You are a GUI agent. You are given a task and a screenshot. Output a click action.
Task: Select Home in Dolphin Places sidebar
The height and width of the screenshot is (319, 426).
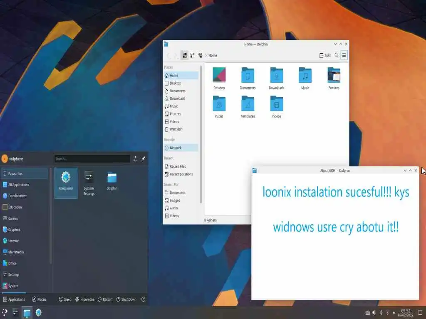point(181,76)
